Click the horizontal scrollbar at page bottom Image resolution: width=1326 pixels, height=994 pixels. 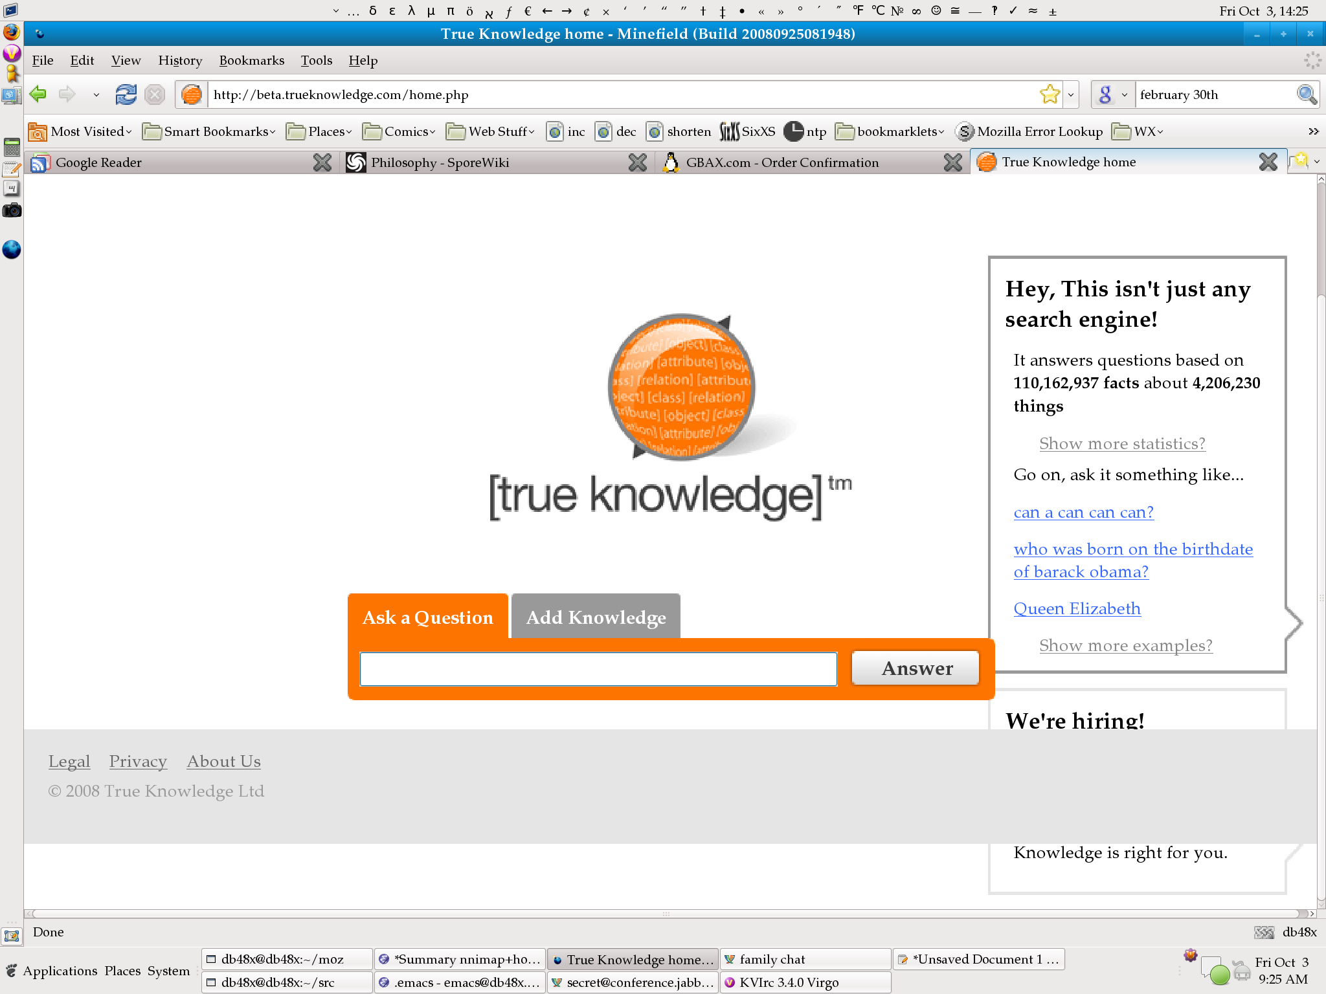click(x=666, y=914)
